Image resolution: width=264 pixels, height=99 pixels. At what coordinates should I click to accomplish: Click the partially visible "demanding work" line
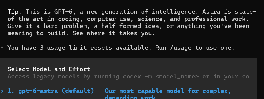[x=130, y=97]
